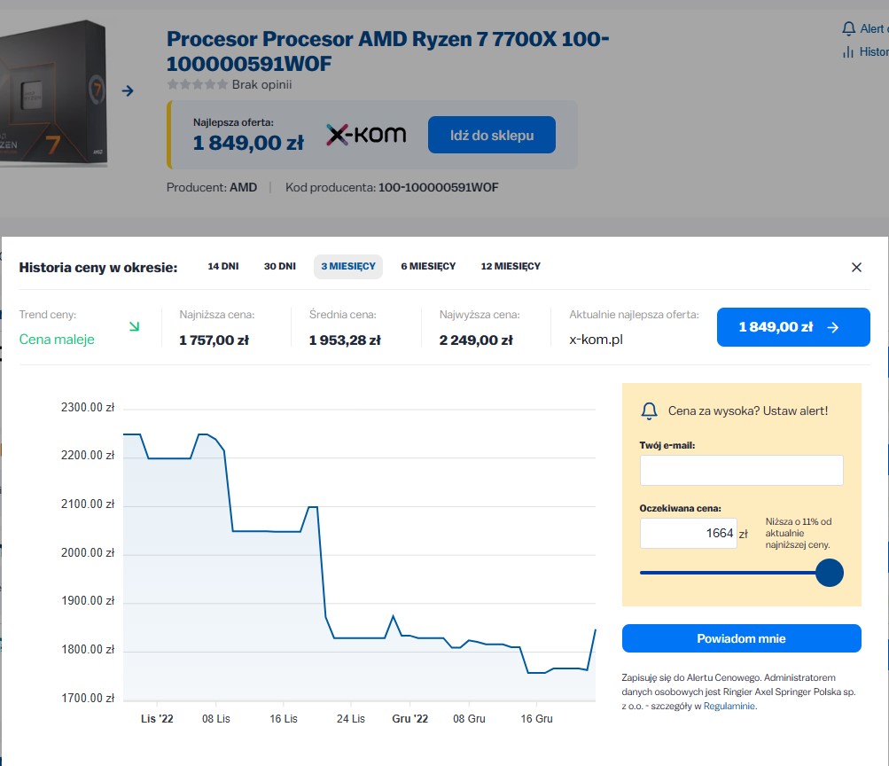The width and height of the screenshot is (889, 766).
Task: Click the price chart line at its latest point
Action: [x=595, y=630]
